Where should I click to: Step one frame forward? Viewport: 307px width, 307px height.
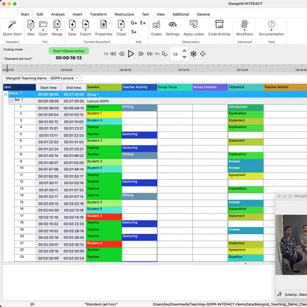pos(141,54)
